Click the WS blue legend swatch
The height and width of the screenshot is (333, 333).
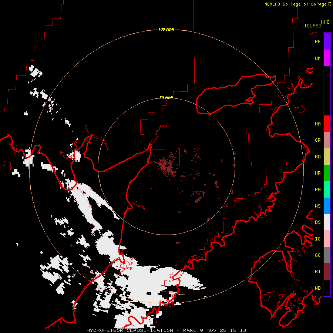[x=327, y=206]
